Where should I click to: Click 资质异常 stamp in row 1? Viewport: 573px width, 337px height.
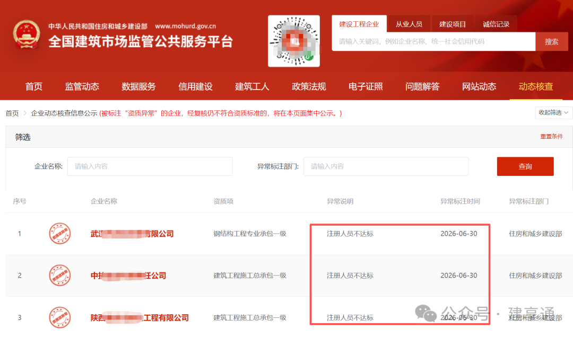(x=59, y=233)
